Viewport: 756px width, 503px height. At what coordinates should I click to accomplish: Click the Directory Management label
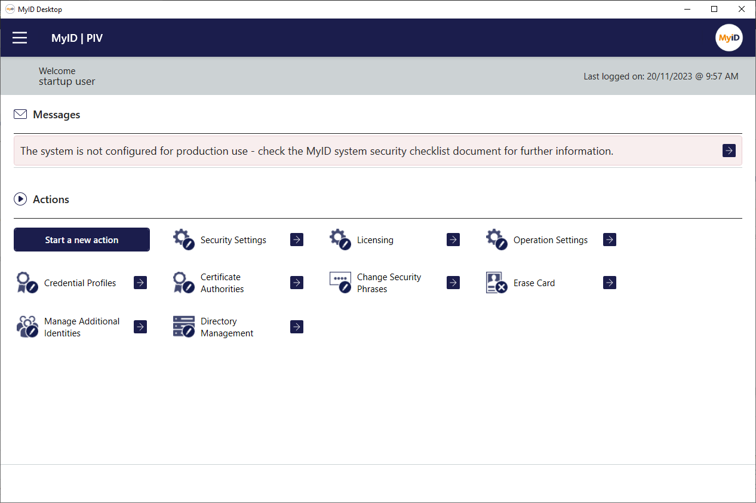tap(227, 327)
